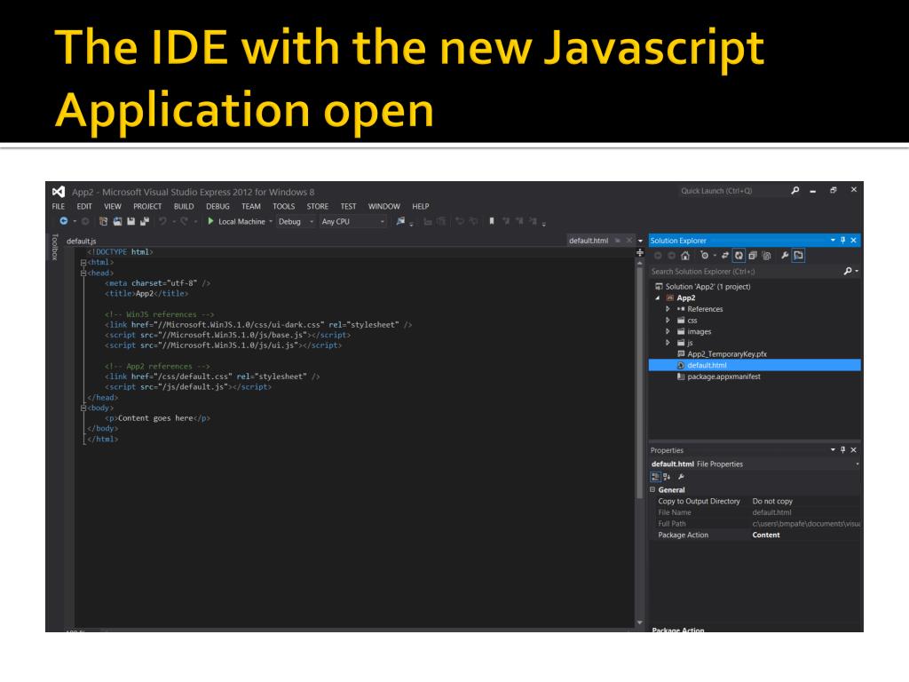909x682 pixels.
Task: Click the Pending Changes Filter clock icon
Action: click(x=704, y=256)
